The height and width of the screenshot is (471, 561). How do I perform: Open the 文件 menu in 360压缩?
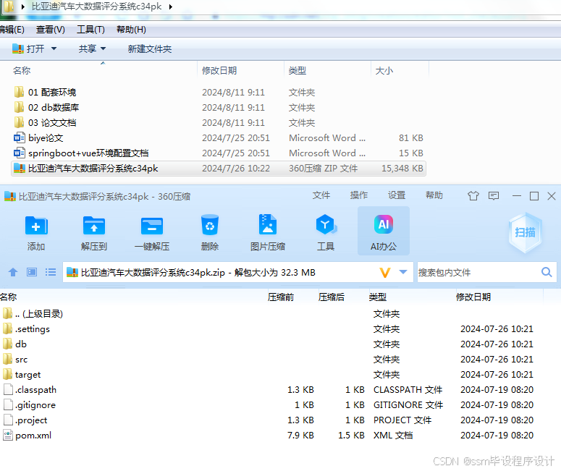click(321, 195)
